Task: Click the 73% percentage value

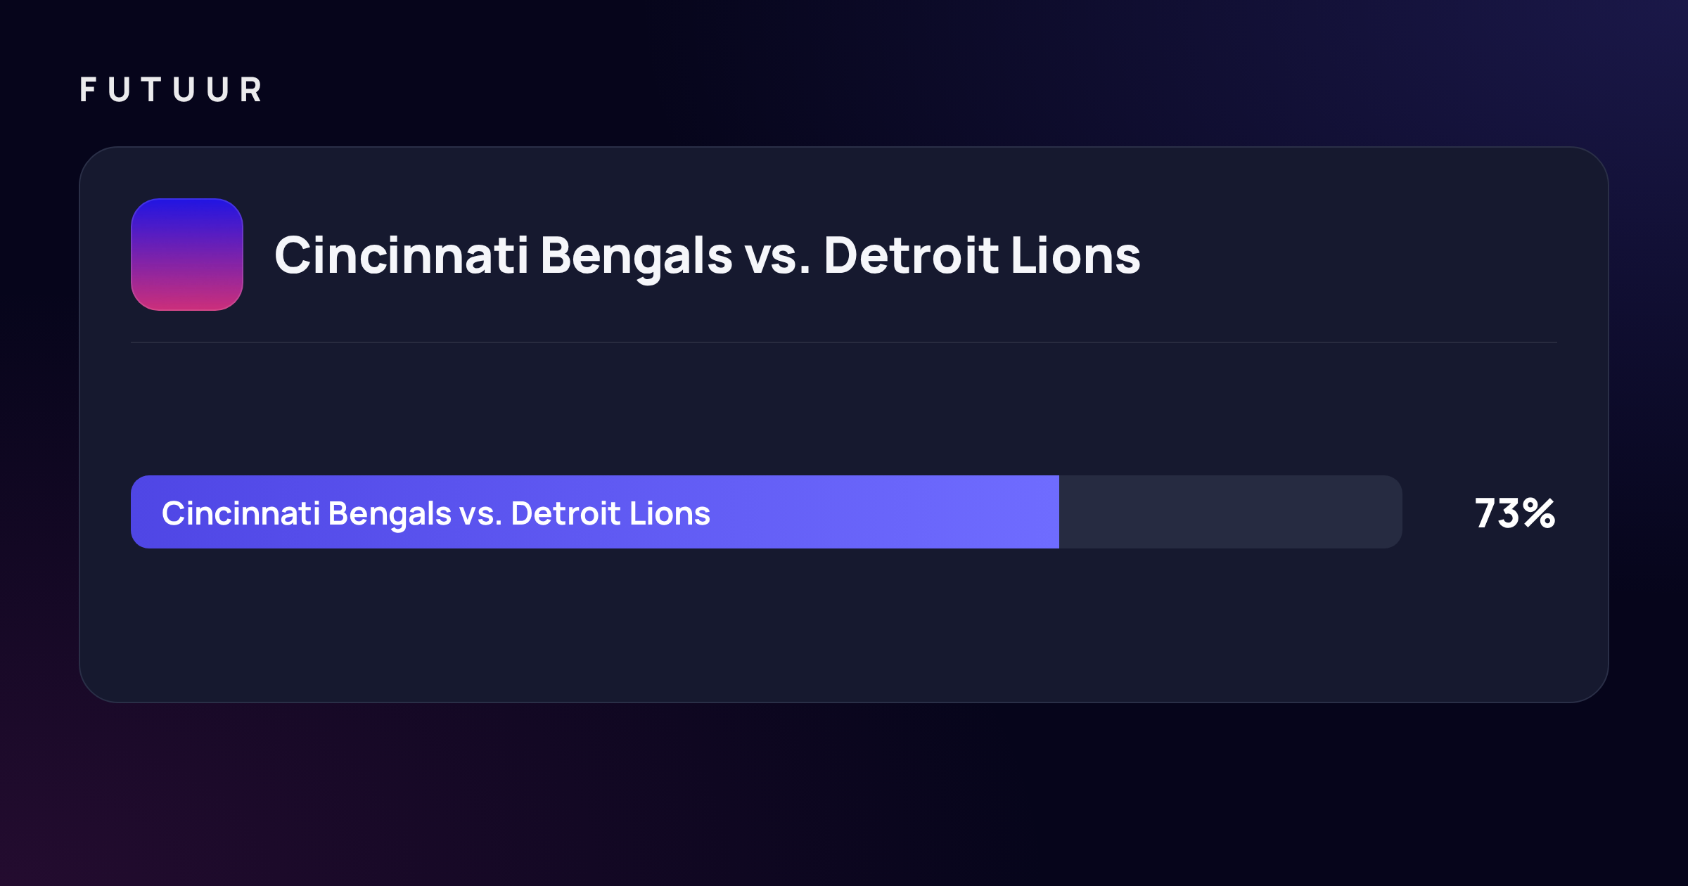Action: 1515,513
